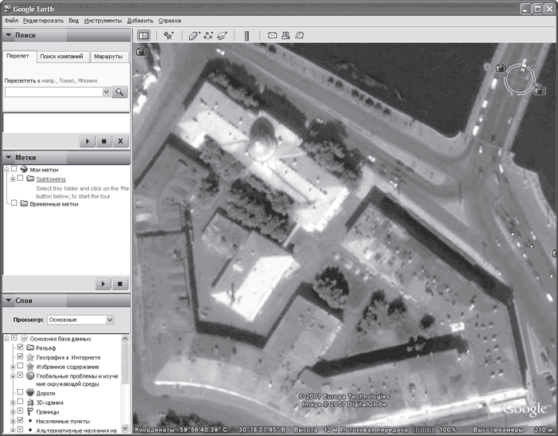The image size is (558, 436).
Task: Select the Add Path tool
Action: tap(208, 35)
